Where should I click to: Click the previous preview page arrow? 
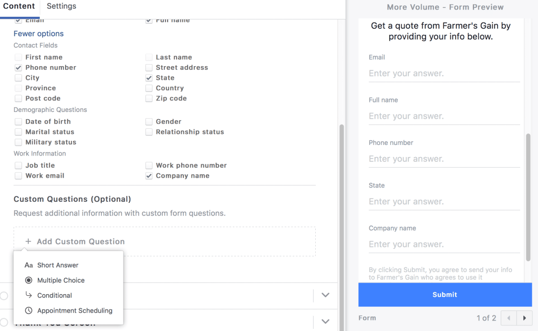[508, 318]
